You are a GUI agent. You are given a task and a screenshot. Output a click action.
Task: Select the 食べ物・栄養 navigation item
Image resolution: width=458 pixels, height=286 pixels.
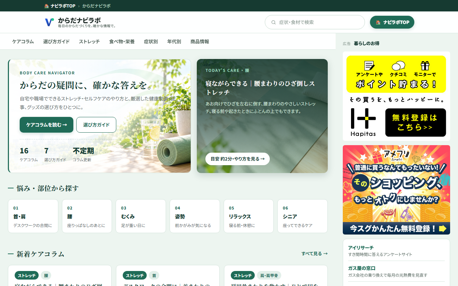point(122,41)
